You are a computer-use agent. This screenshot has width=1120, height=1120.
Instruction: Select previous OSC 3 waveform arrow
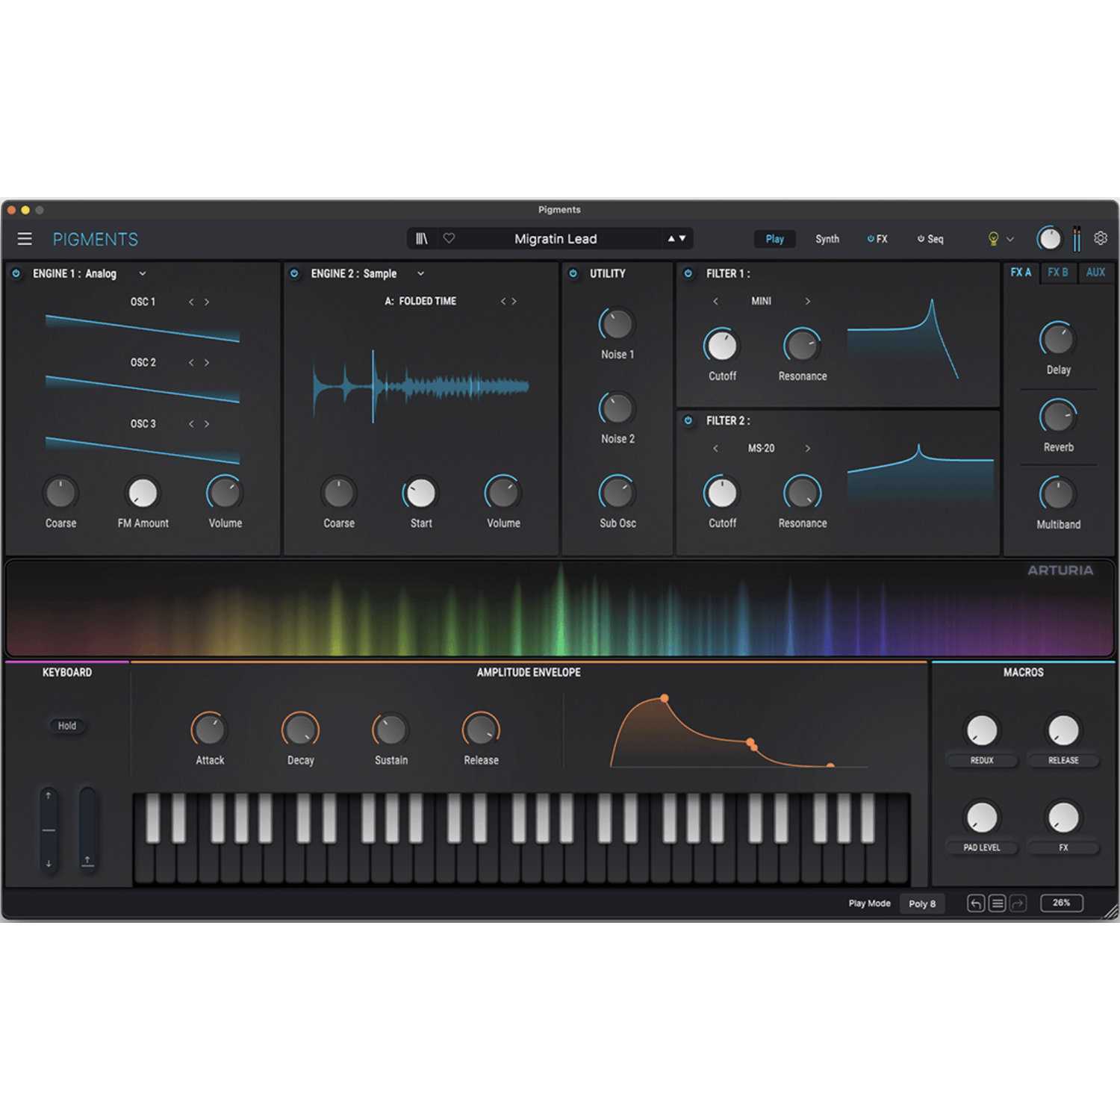click(191, 423)
